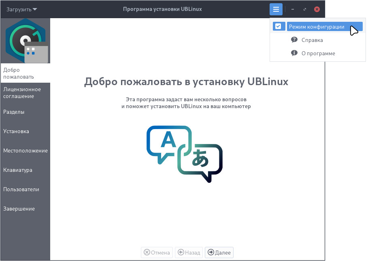The width and height of the screenshot is (370, 261).
Task: Click the translation speech bubble illustration
Action: point(184,153)
